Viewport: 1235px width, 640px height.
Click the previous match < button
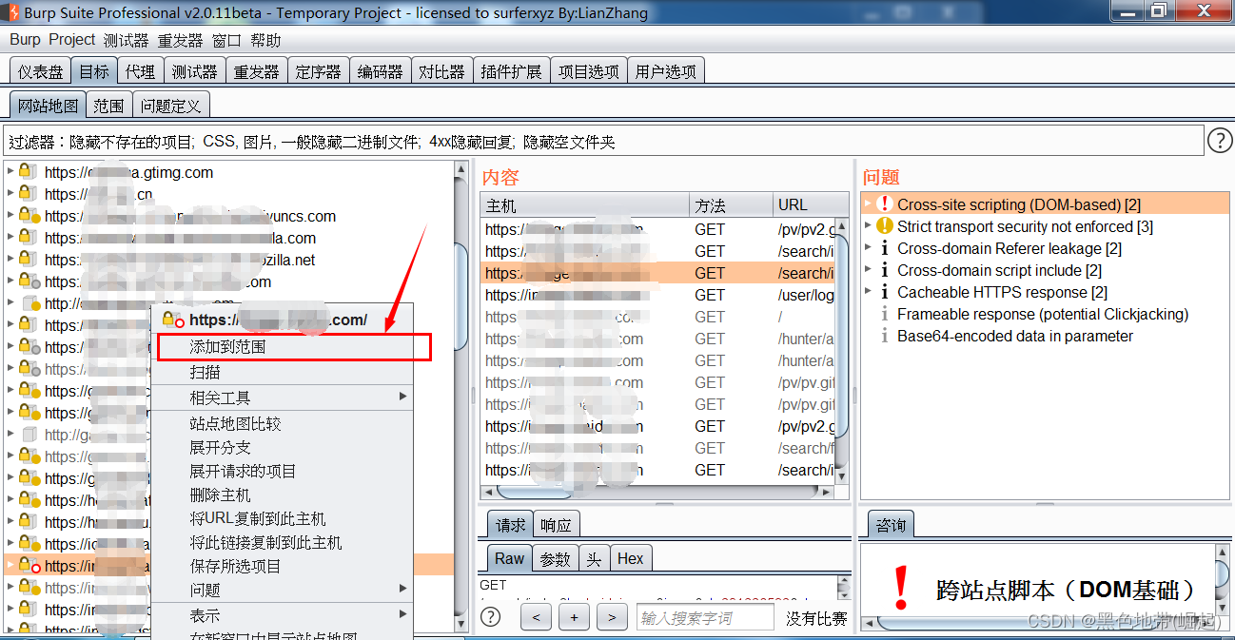[537, 617]
